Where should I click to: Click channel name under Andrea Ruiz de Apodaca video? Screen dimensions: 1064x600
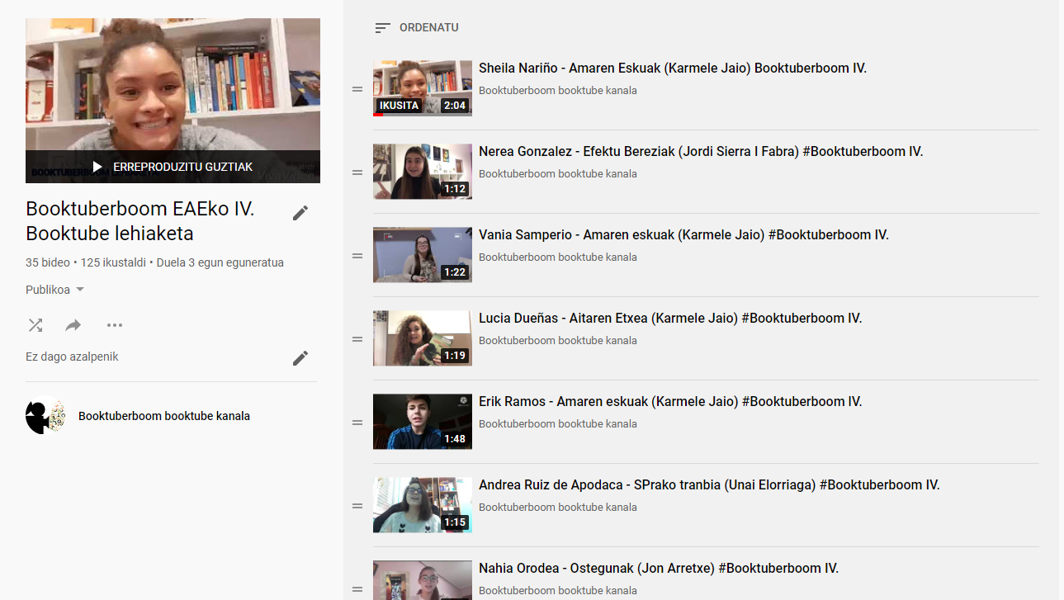(x=558, y=508)
